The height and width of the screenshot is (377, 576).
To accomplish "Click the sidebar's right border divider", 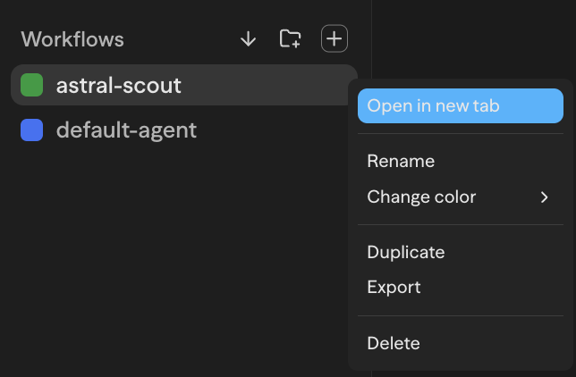I will click(371, 36).
